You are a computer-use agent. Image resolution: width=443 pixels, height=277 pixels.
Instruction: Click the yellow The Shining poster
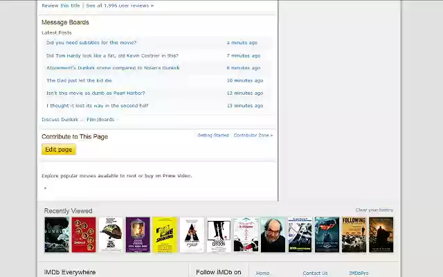pos(165,235)
